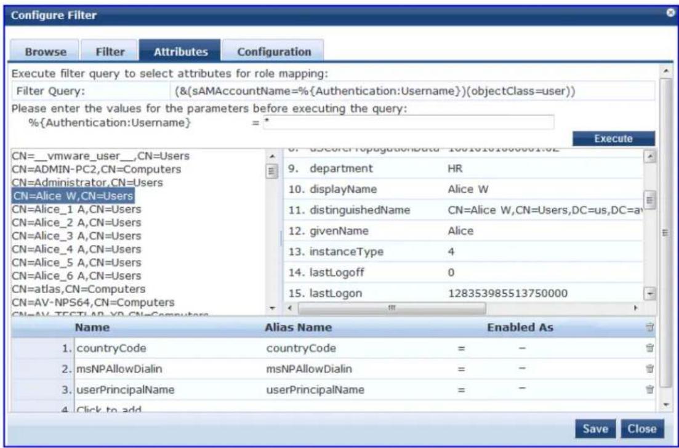Screen dimensions: 679x448
Task: Click the Enabled As column header
Action: coord(520,328)
